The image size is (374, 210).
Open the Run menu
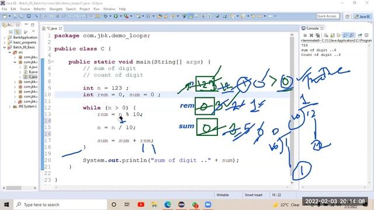click(96, 9)
